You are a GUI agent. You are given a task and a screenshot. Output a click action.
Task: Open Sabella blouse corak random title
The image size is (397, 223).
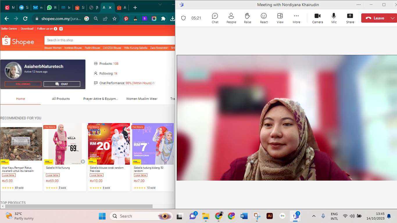[107, 169]
